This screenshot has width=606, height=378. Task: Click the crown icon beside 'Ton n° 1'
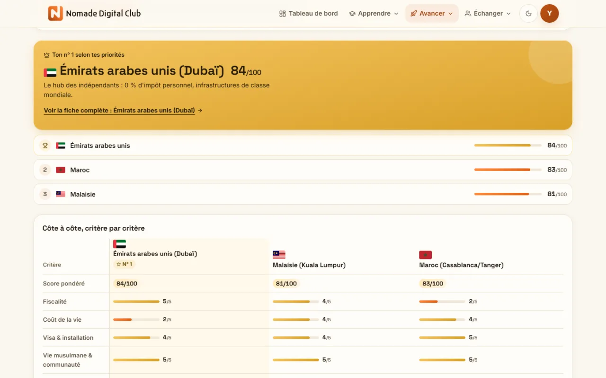[x=47, y=55]
